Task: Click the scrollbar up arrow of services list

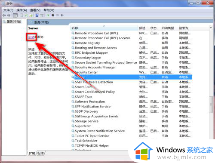Action: pyautogui.click(x=211, y=27)
